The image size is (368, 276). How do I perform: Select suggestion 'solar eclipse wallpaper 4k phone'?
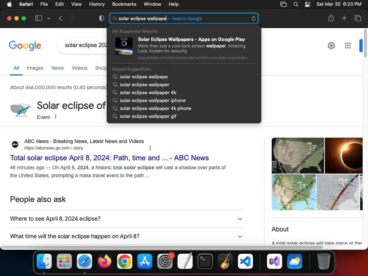184,109
